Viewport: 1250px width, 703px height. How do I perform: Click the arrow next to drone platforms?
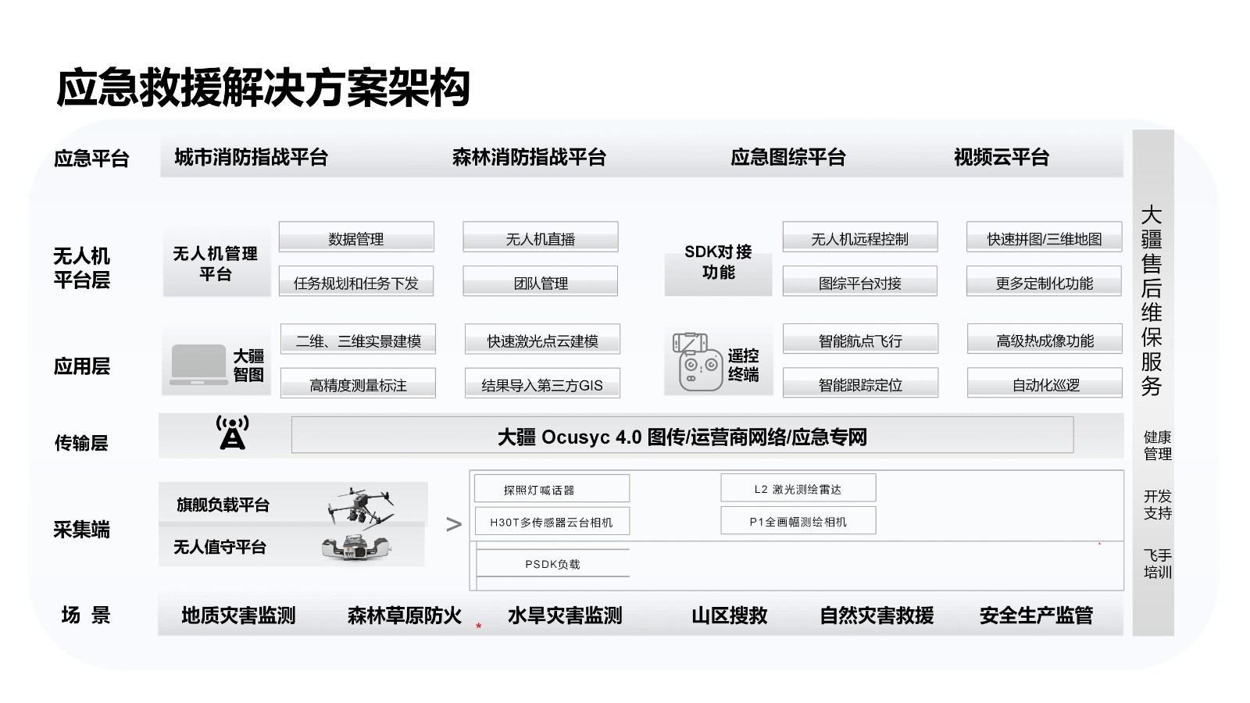coord(453,525)
